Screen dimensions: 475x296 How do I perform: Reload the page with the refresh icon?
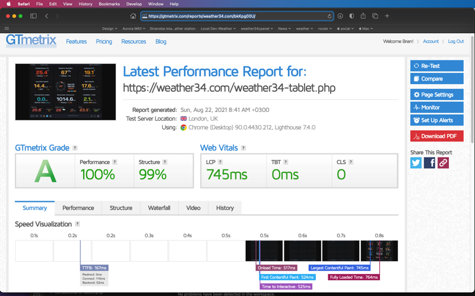click(330, 17)
